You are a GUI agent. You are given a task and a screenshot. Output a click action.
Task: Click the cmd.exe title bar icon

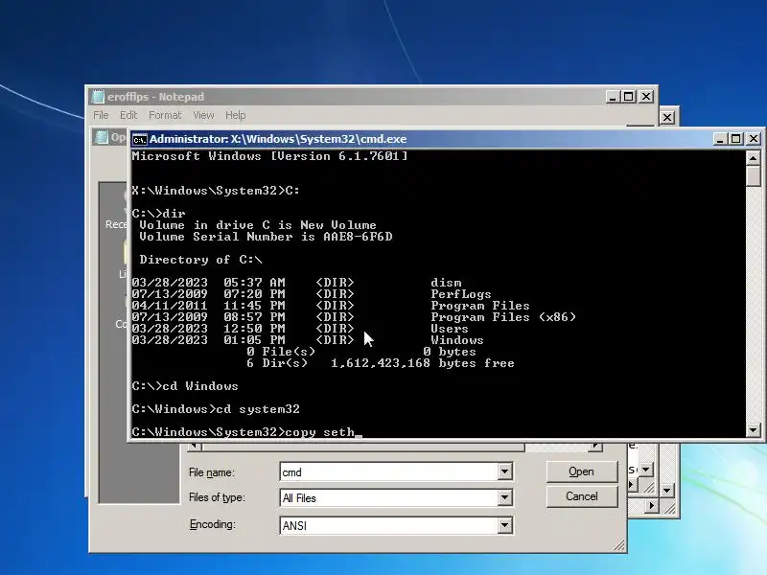point(139,139)
